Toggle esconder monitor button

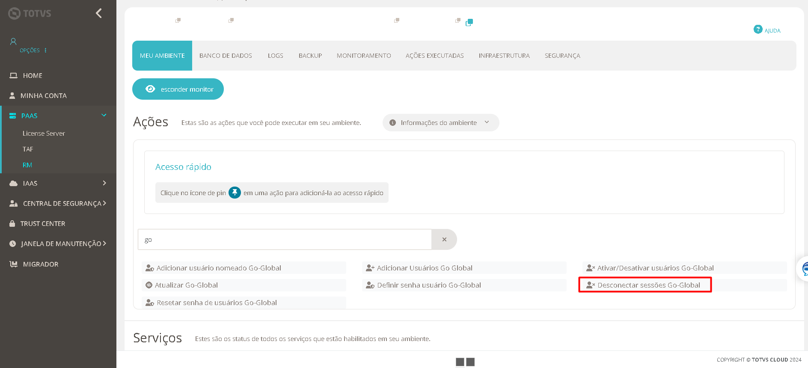pos(178,89)
